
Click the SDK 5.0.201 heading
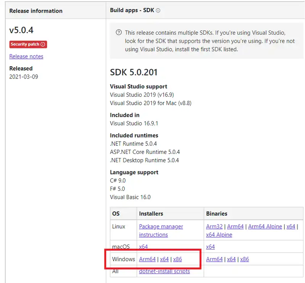click(134, 72)
